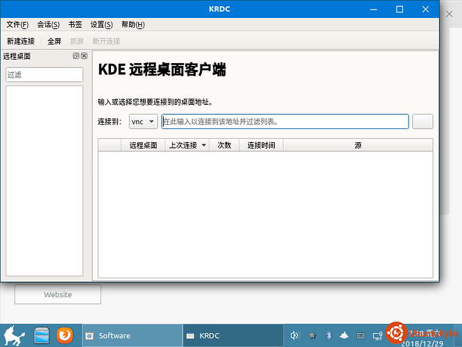Viewport: 462px width, 347px height.
Task: Sort by the 源 column header
Action: [x=358, y=145]
